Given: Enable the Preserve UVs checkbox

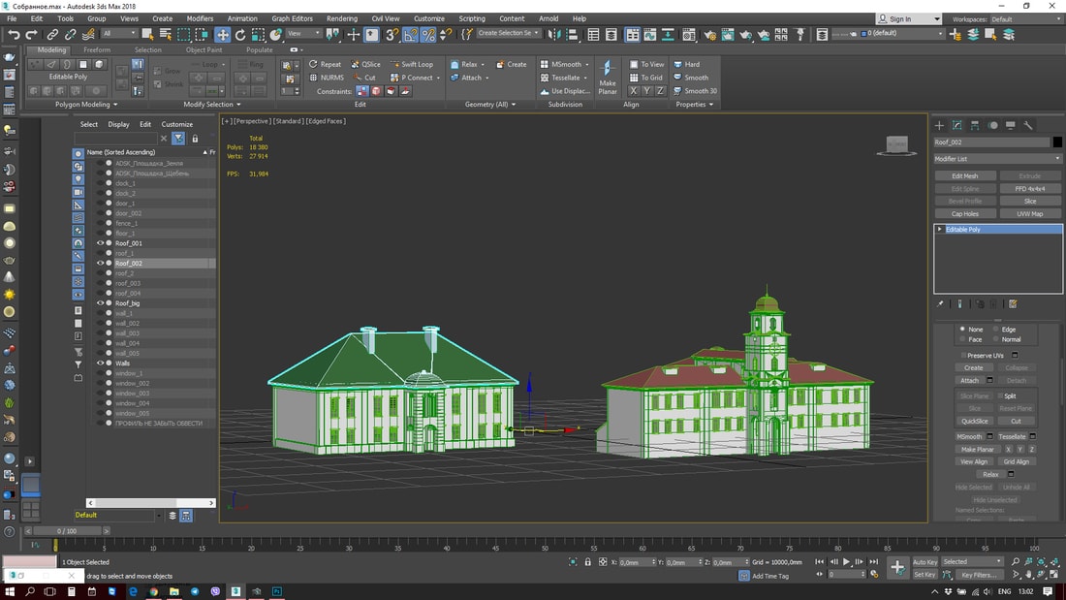Looking at the screenshot, I should click(x=963, y=356).
